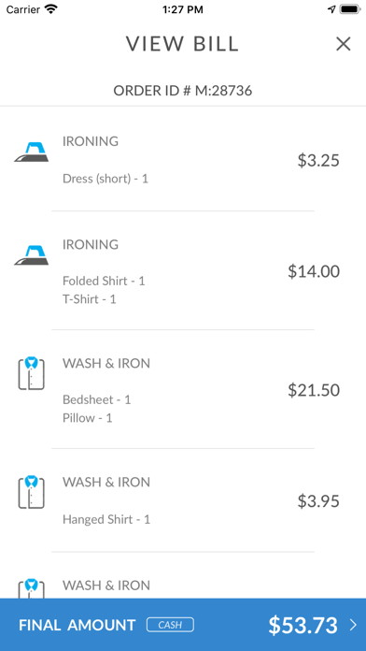Tap the $53.73 total amount

pos(303,625)
